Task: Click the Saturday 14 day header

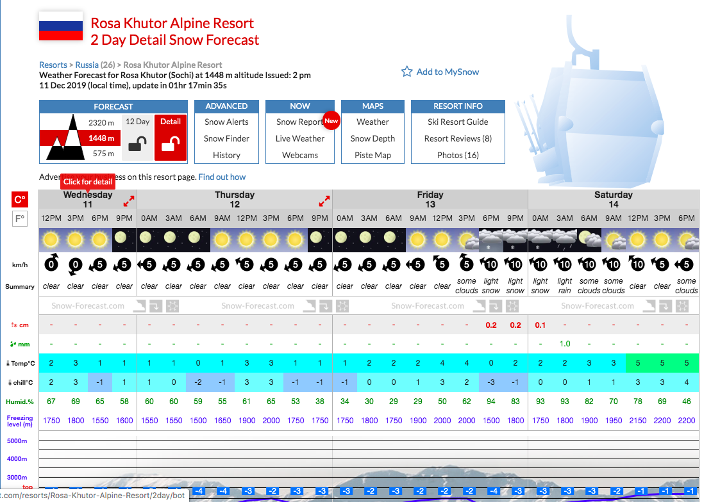Action: (614, 199)
